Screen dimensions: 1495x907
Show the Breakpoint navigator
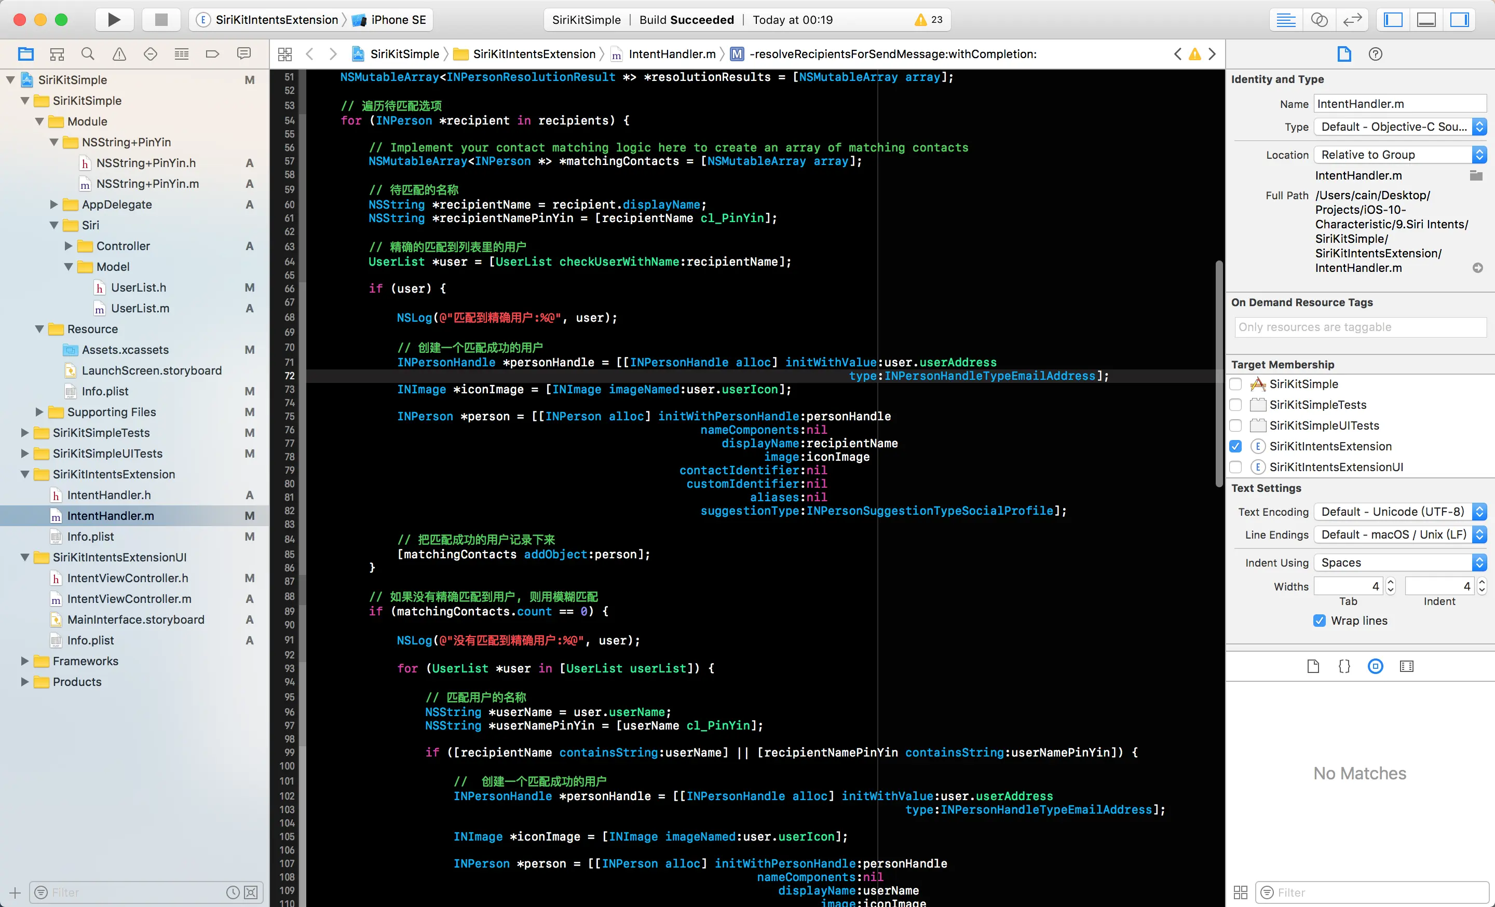coord(212,54)
